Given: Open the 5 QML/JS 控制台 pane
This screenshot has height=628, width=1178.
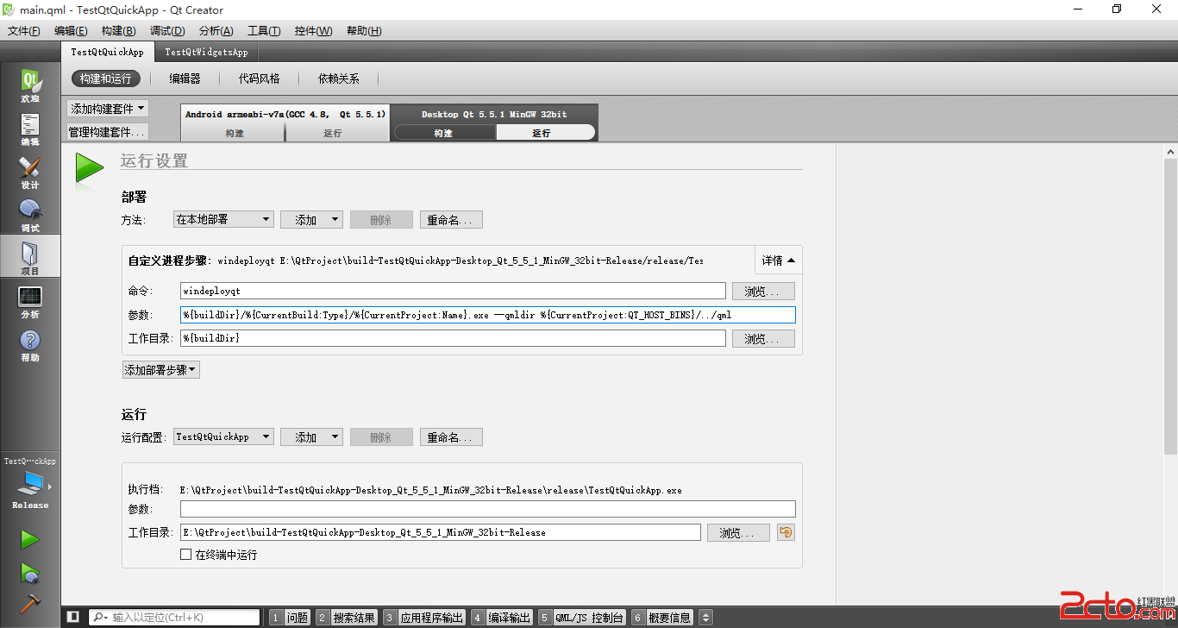Looking at the screenshot, I should pos(582,618).
